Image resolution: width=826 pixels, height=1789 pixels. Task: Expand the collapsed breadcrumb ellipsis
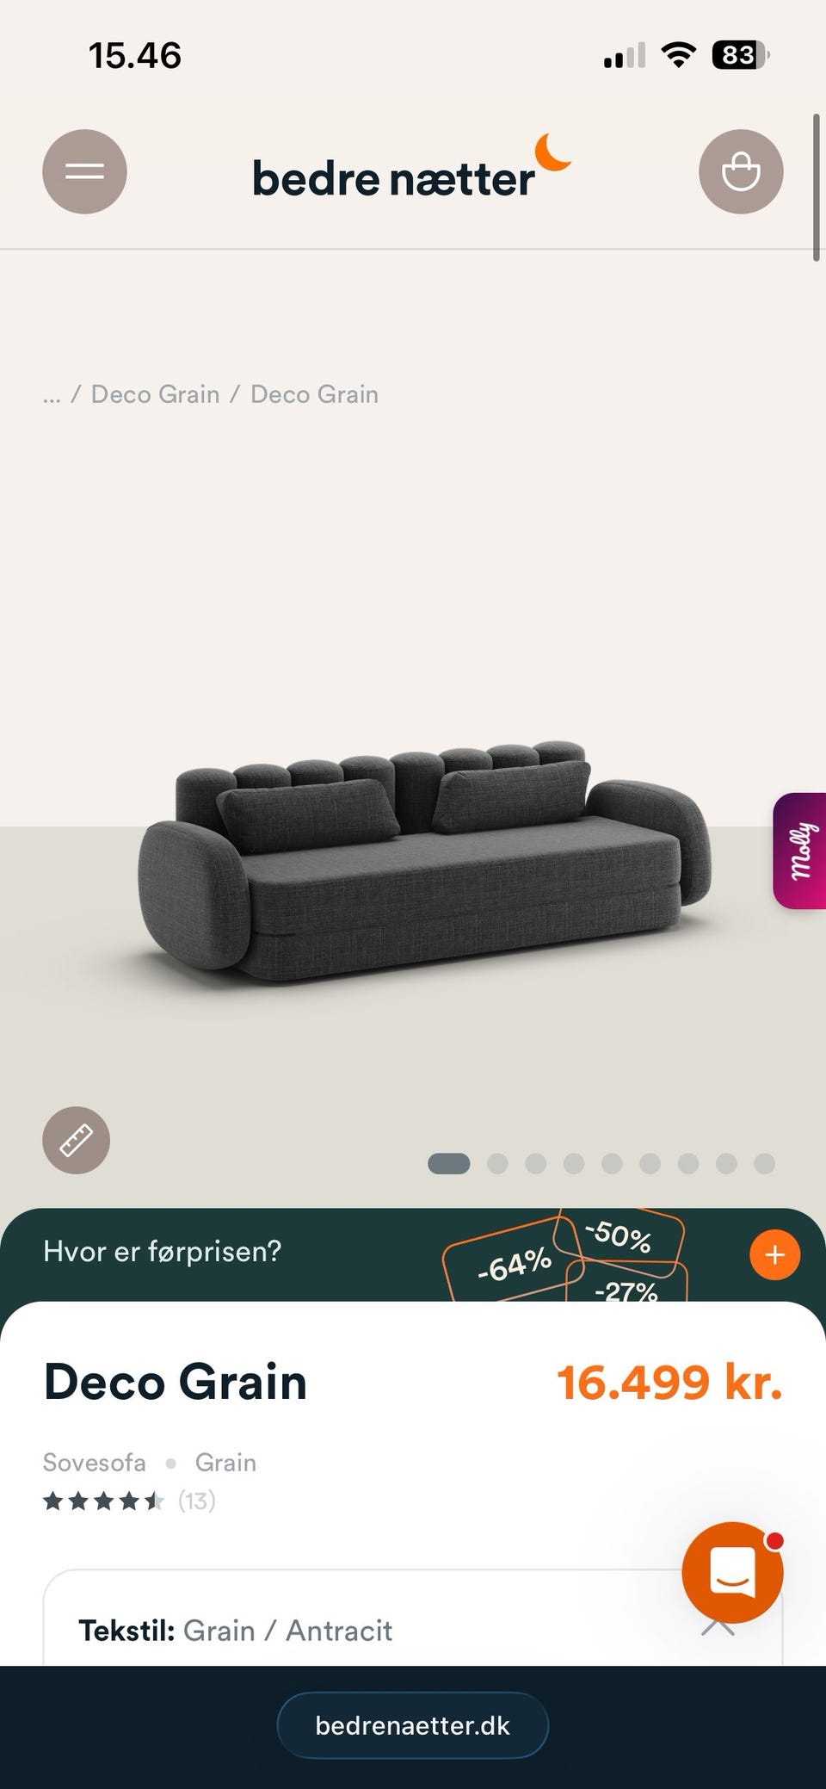tap(52, 395)
